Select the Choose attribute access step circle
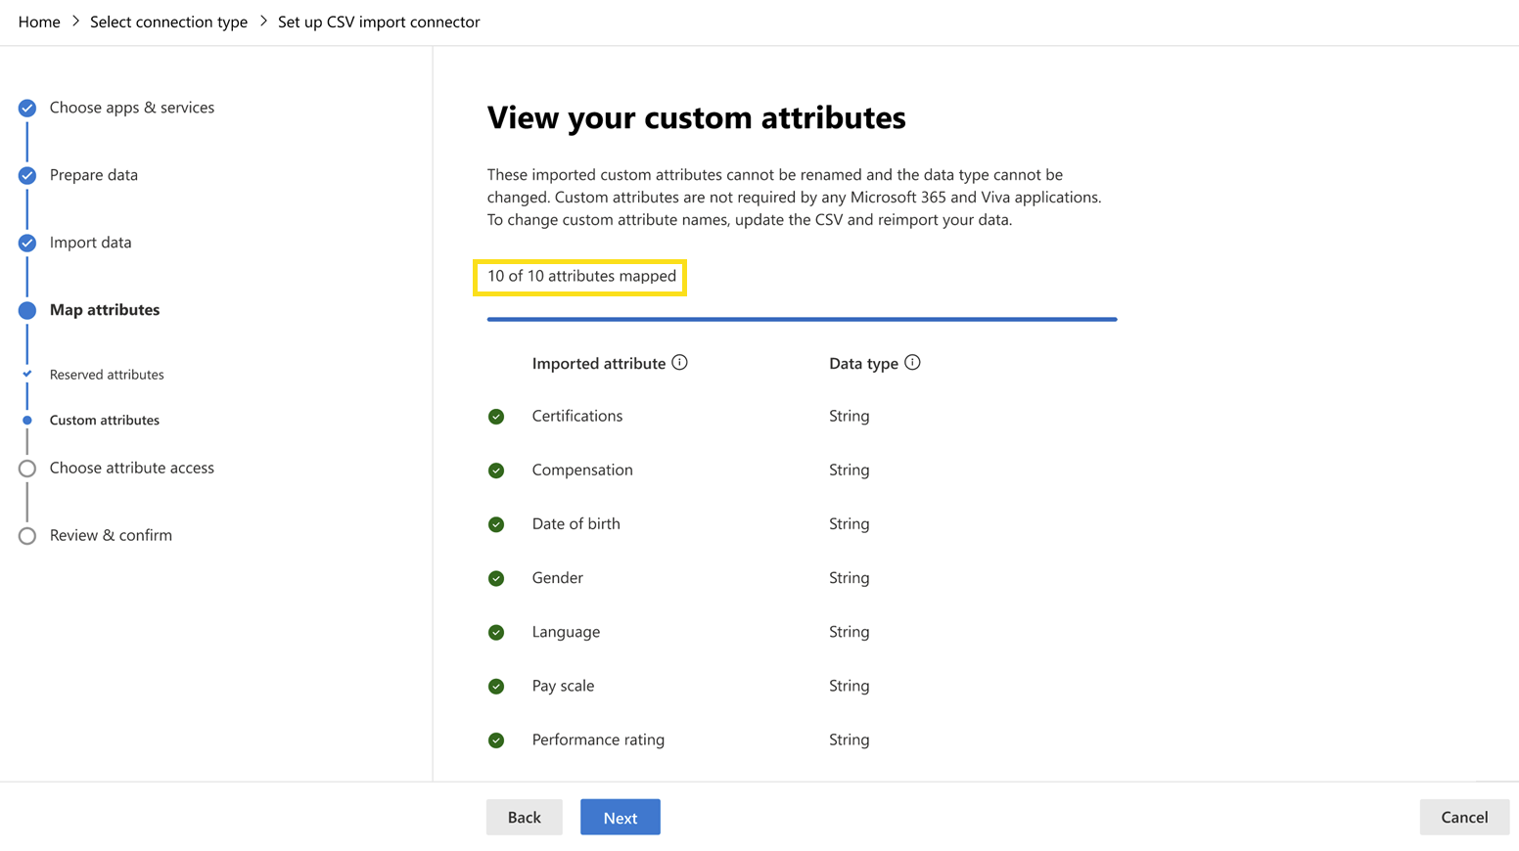 26,468
